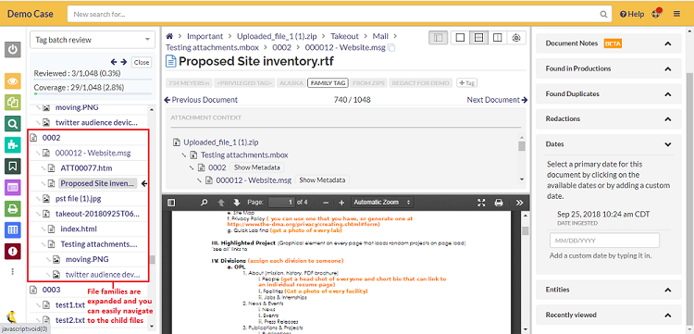Open the notifications globe icon with red badge
694x334 pixels.
[657, 14]
